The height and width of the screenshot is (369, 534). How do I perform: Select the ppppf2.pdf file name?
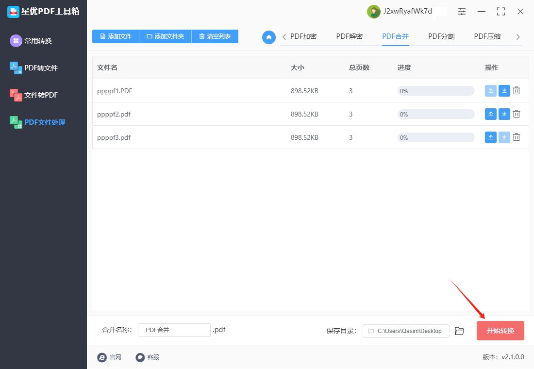114,114
